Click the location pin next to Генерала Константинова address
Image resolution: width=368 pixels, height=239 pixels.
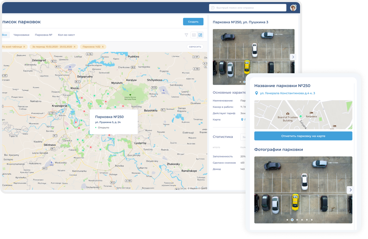coord(256,93)
